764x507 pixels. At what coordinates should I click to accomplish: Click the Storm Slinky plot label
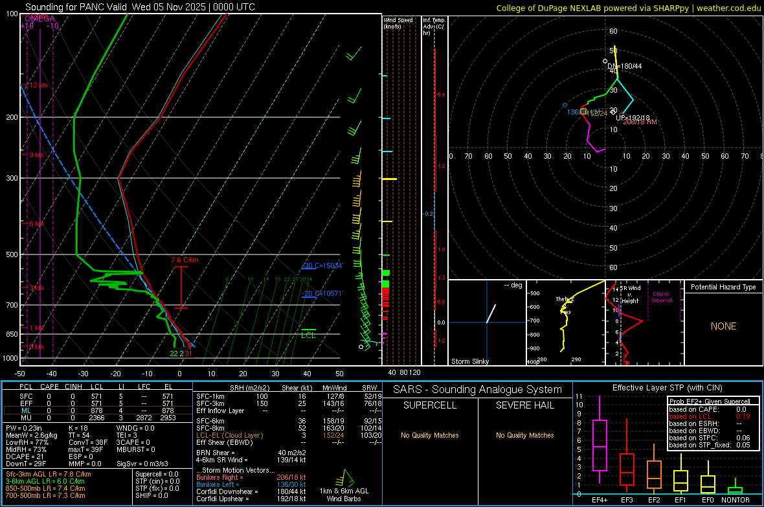point(469,361)
